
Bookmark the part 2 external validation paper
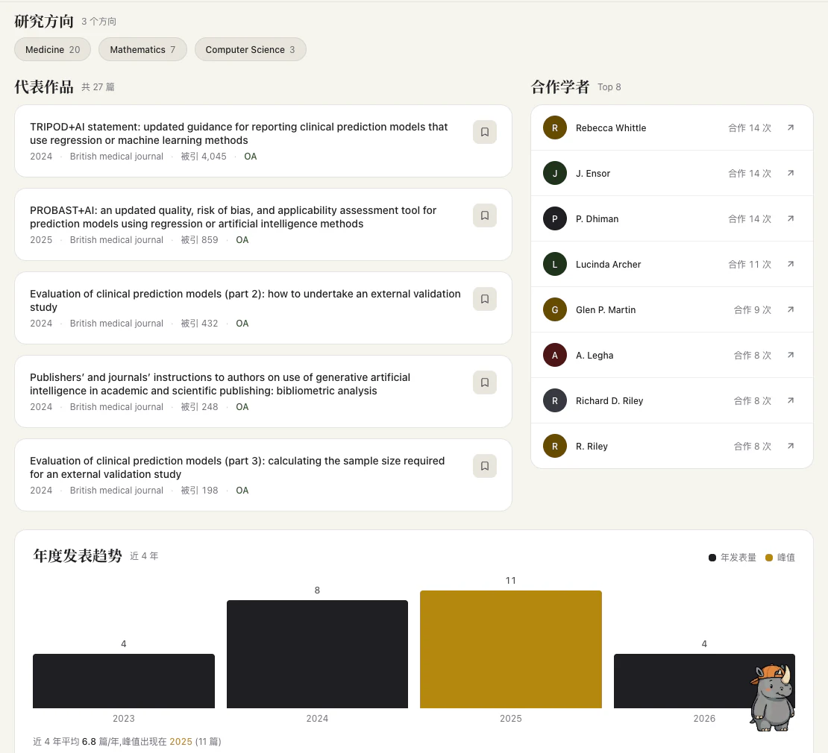[x=484, y=299]
